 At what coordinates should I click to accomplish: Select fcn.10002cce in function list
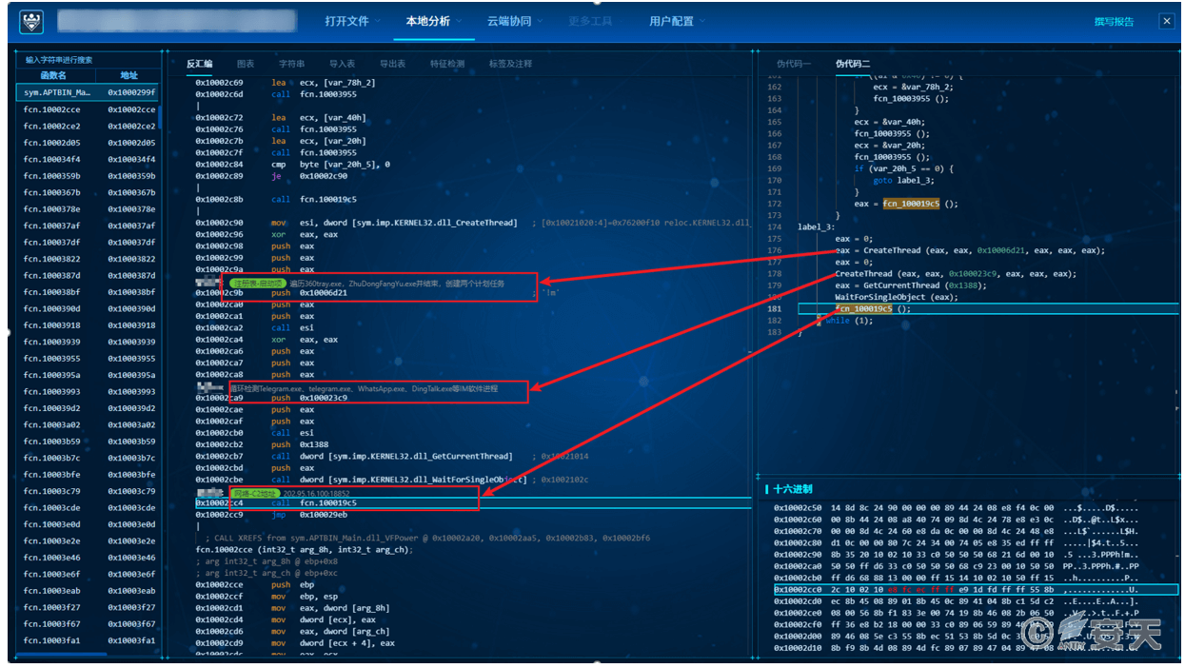52,109
